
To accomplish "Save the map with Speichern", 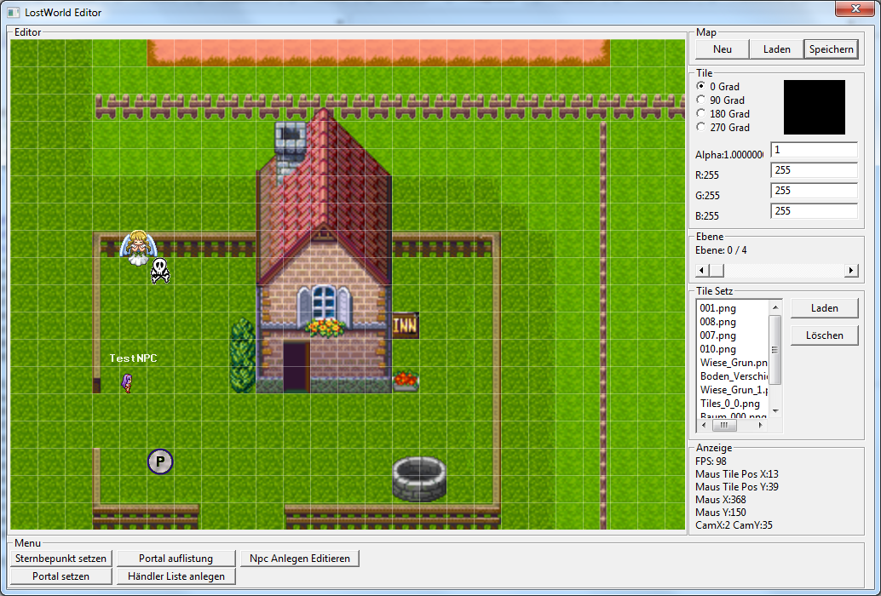I will pyautogui.click(x=831, y=49).
